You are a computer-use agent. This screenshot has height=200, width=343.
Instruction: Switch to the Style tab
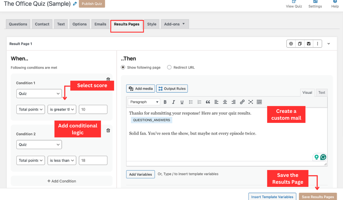[152, 24]
